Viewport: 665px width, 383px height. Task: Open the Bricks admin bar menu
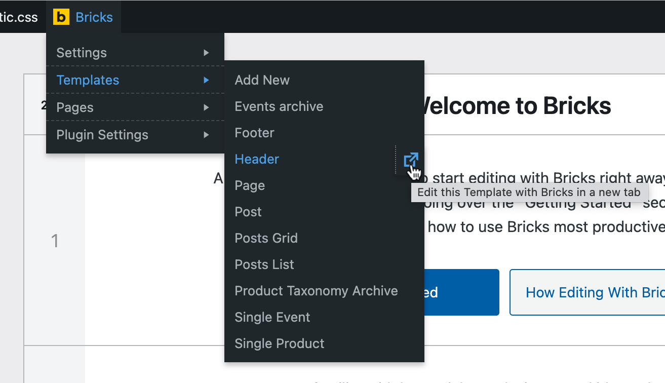pyautogui.click(x=84, y=17)
